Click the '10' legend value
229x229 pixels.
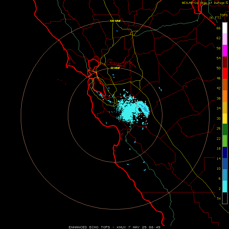pyautogui.click(x=219, y=168)
